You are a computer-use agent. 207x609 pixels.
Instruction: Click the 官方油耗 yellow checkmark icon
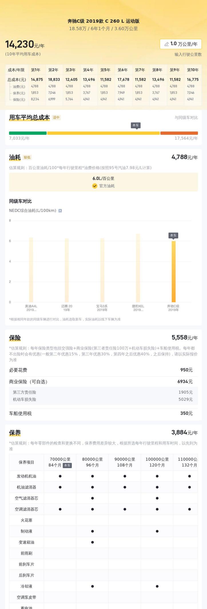pos(95,186)
